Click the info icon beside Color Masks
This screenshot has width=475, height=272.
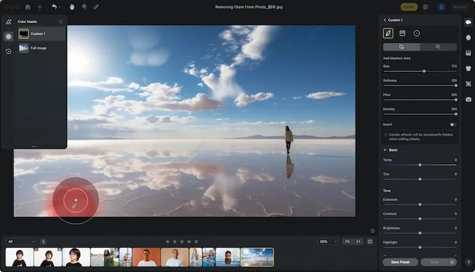pyautogui.click(x=61, y=22)
